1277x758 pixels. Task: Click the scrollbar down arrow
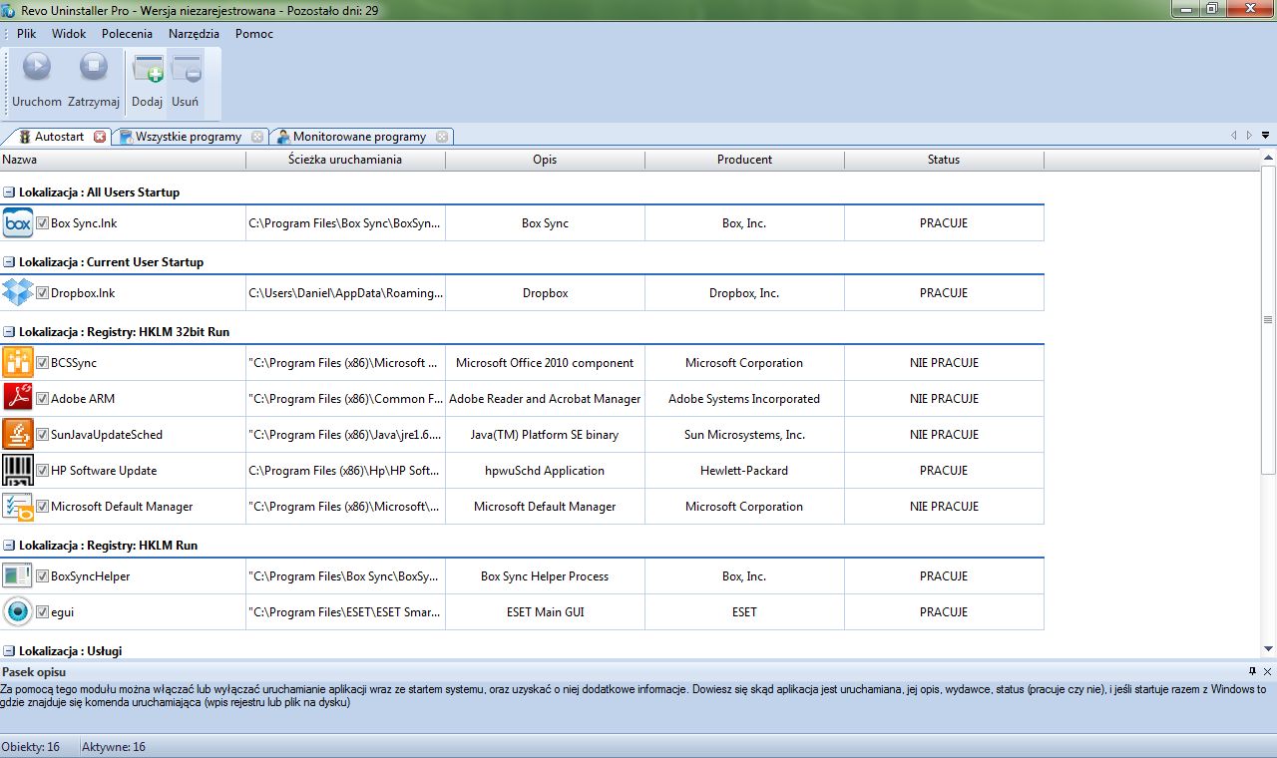pyautogui.click(x=1268, y=648)
